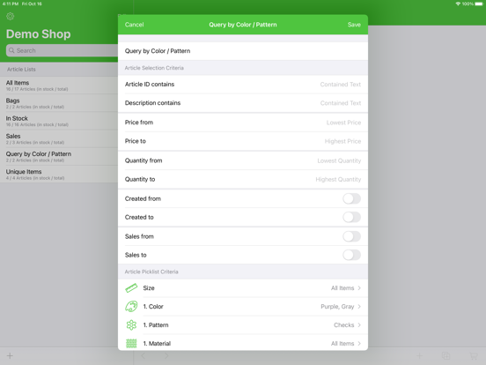Tap the Wi-Fi status icon

(458, 4)
